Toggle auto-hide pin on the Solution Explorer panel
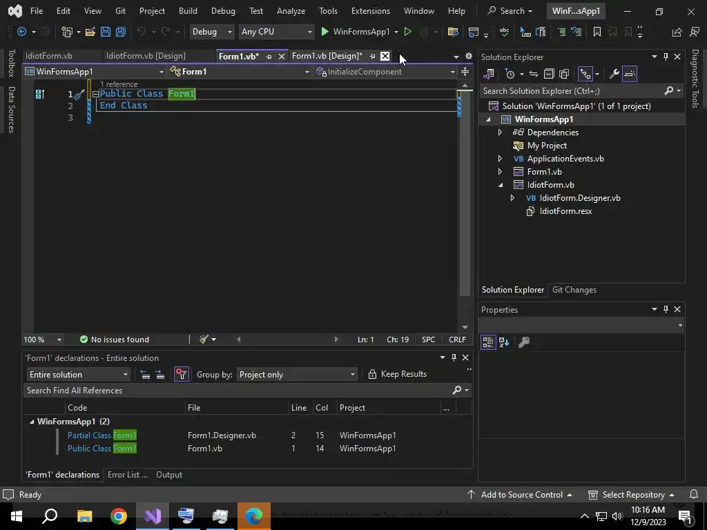707x530 pixels. click(x=666, y=57)
